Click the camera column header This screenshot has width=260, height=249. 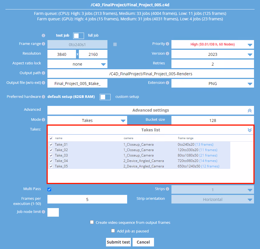[x=128, y=138]
